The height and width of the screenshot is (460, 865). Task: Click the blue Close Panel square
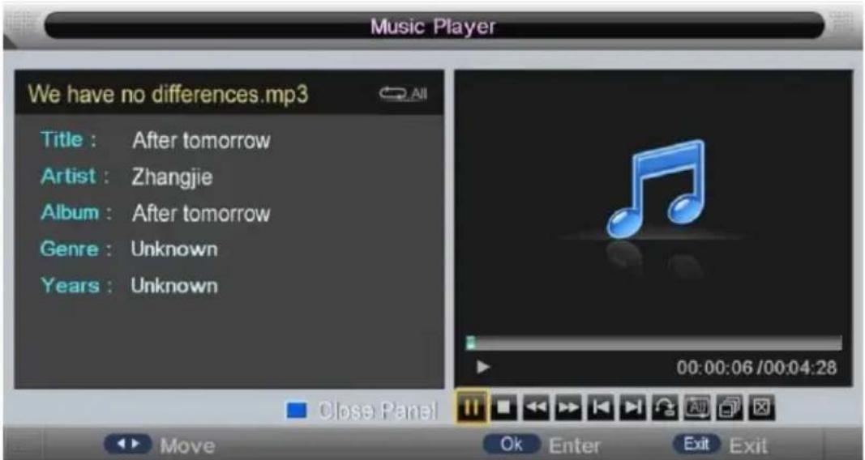[x=297, y=411]
